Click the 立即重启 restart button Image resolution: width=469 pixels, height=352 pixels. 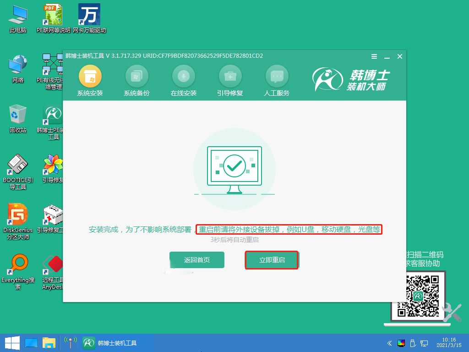272,260
